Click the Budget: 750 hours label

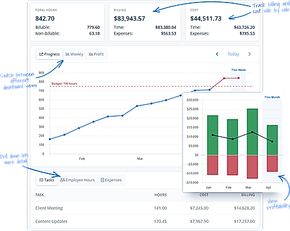[x=65, y=83]
